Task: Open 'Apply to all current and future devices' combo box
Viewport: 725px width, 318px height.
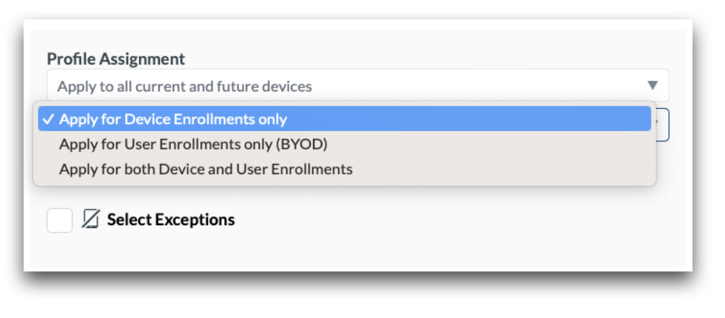Action: click(344, 86)
